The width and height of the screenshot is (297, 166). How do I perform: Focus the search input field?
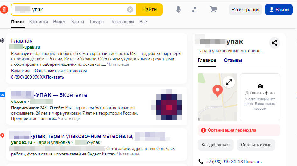[x=74, y=10]
